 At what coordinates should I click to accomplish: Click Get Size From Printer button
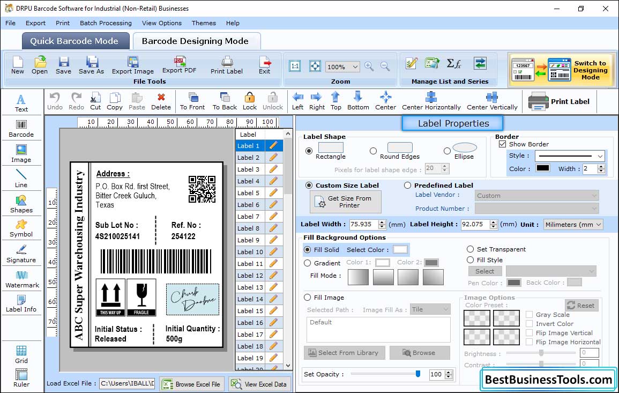pos(346,202)
